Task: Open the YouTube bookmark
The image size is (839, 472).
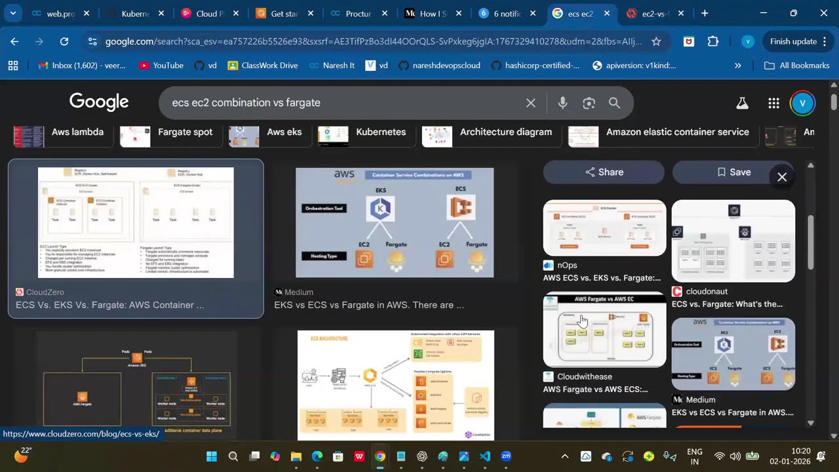Action: [x=161, y=66]
